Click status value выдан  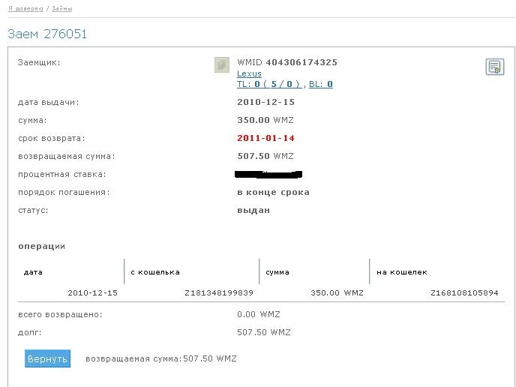click(x=253, y=210)
